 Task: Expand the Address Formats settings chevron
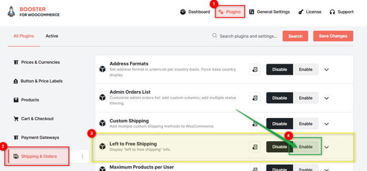[327, 70]
